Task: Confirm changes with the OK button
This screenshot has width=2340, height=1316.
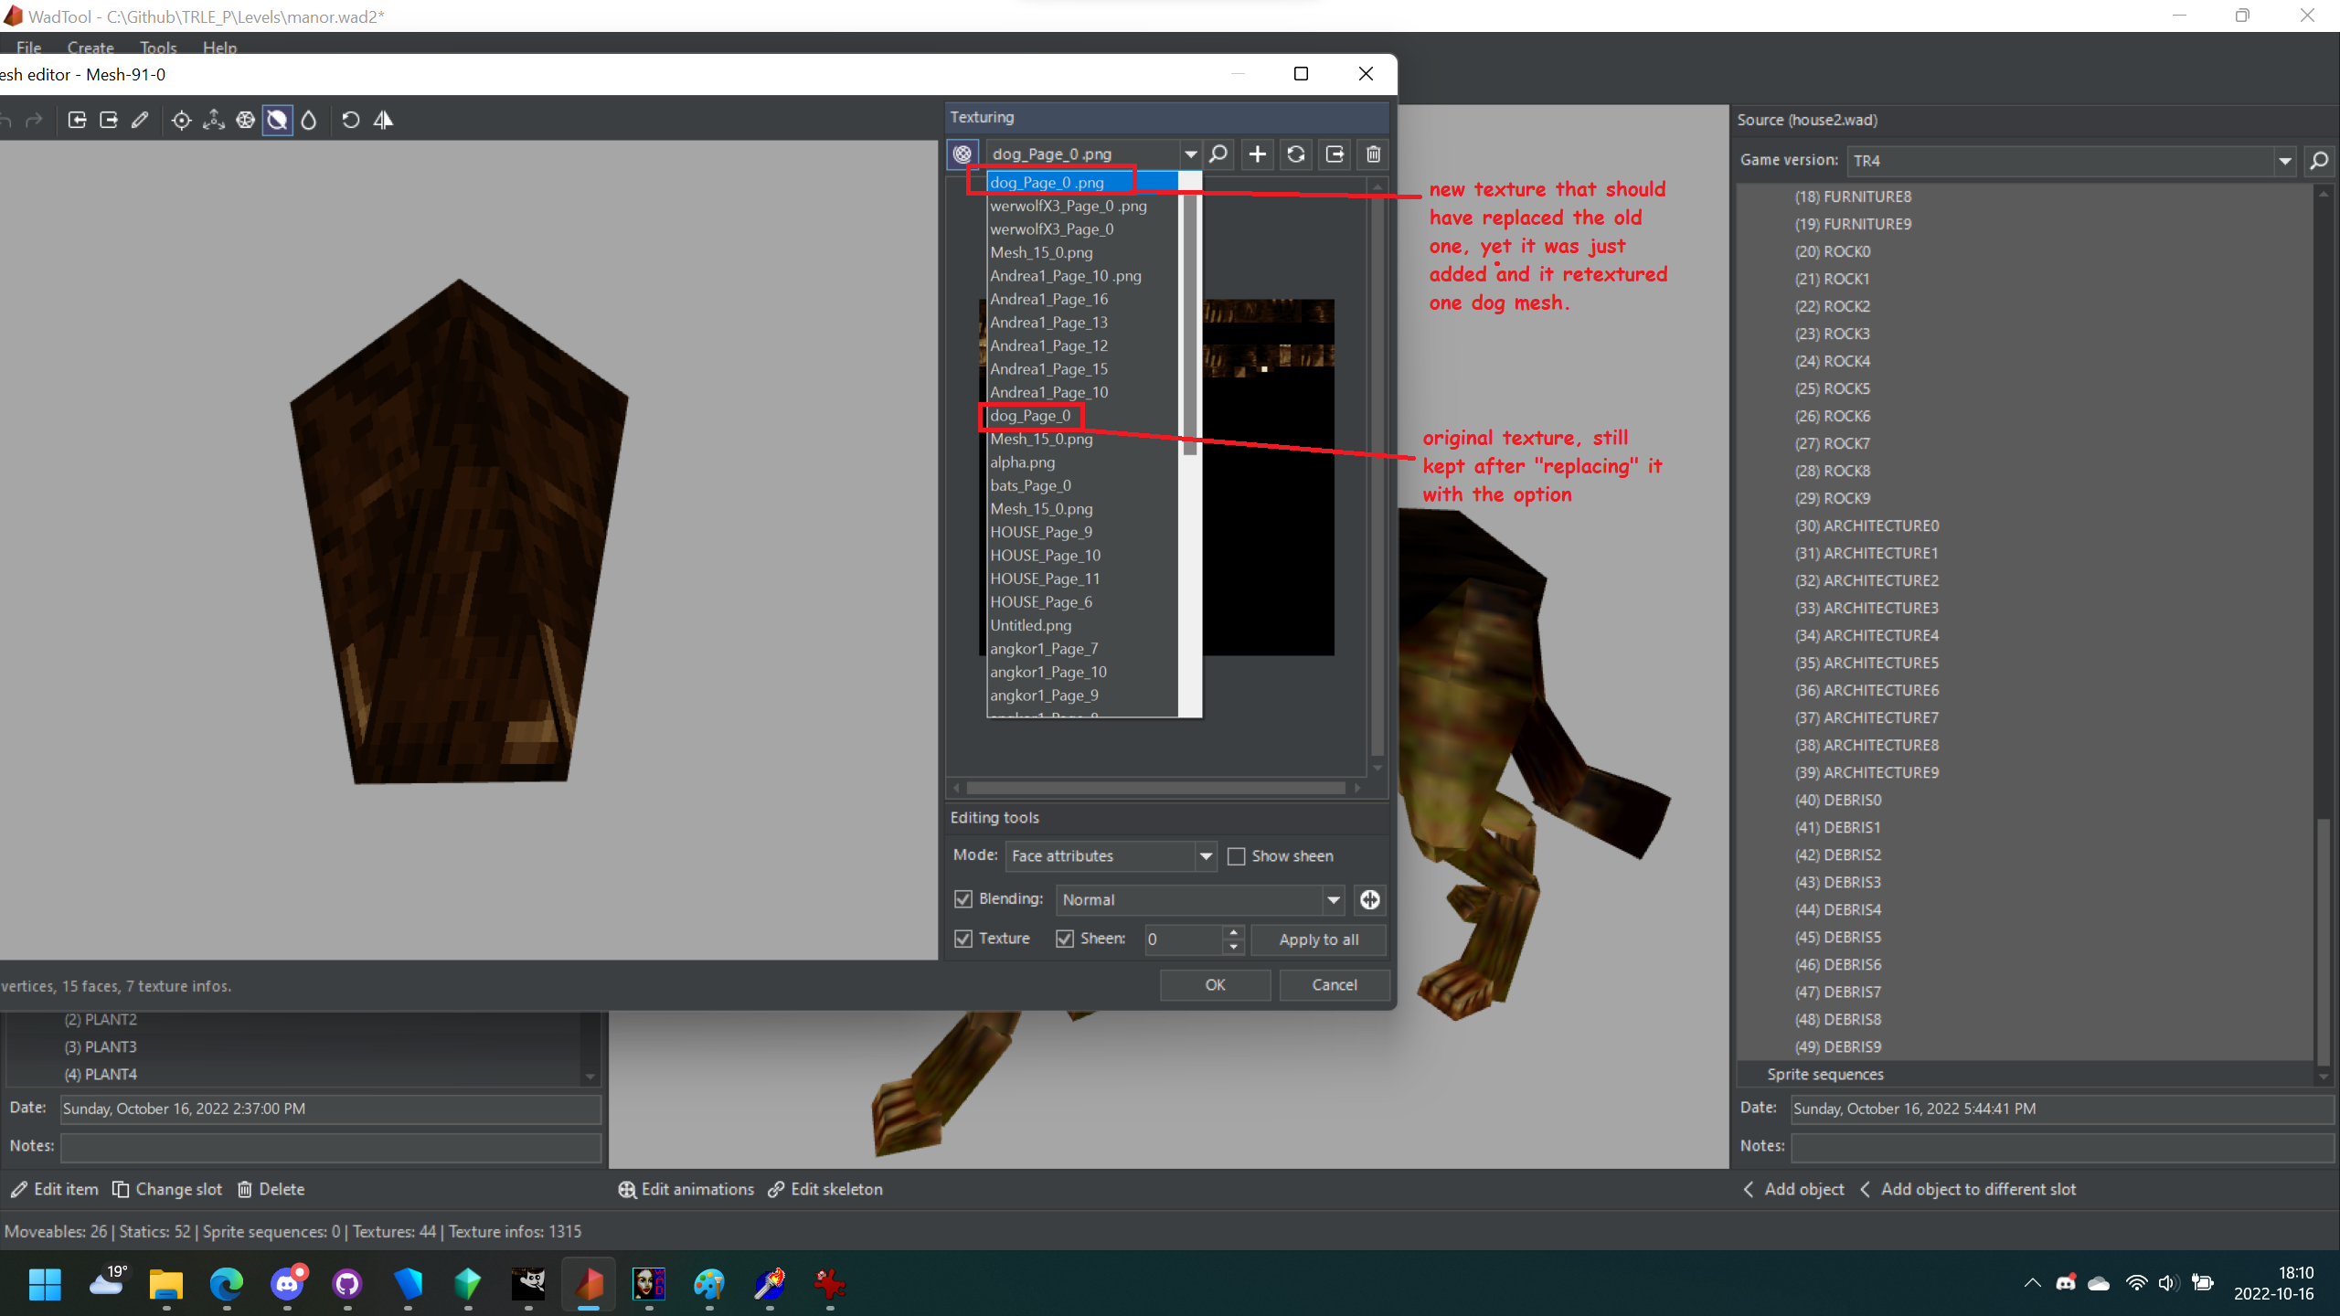Action: pos(1215,984)
